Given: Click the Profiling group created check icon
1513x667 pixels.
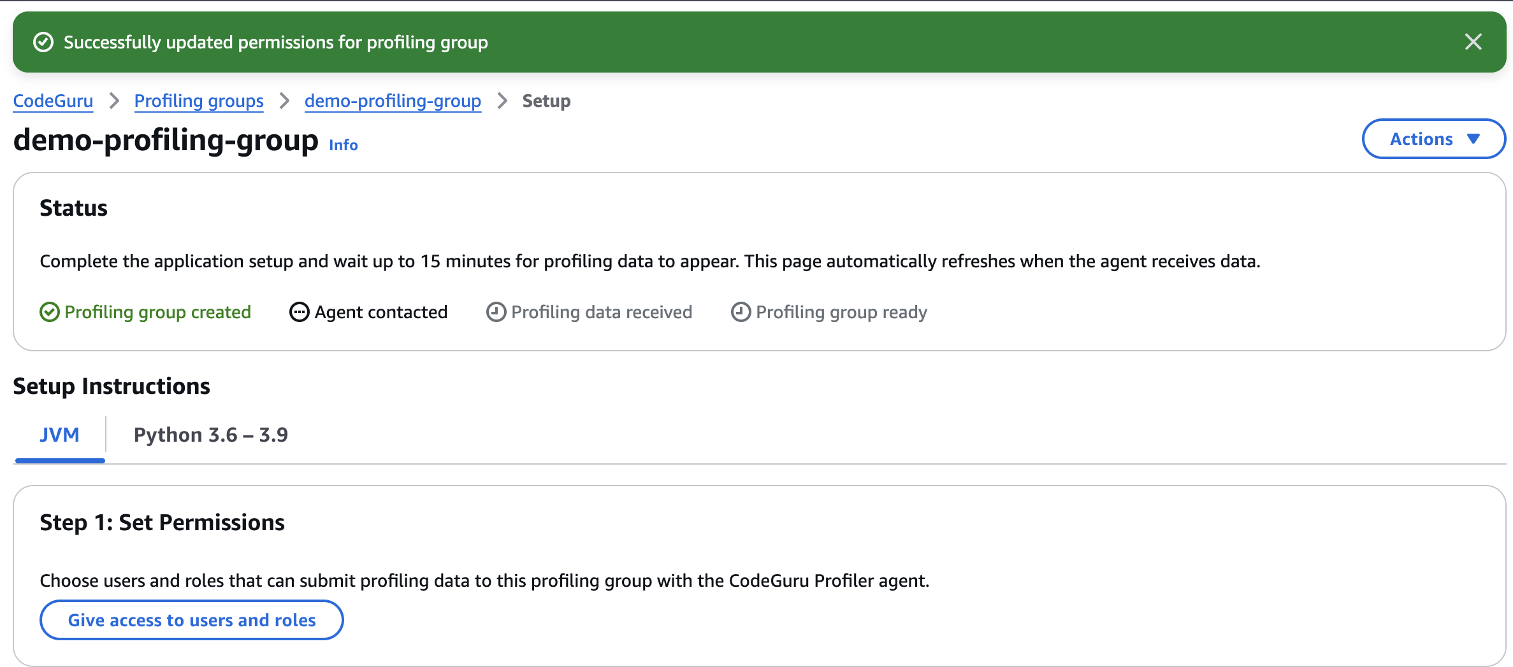Looking at the screenshot, I should (x=50, y=312).
